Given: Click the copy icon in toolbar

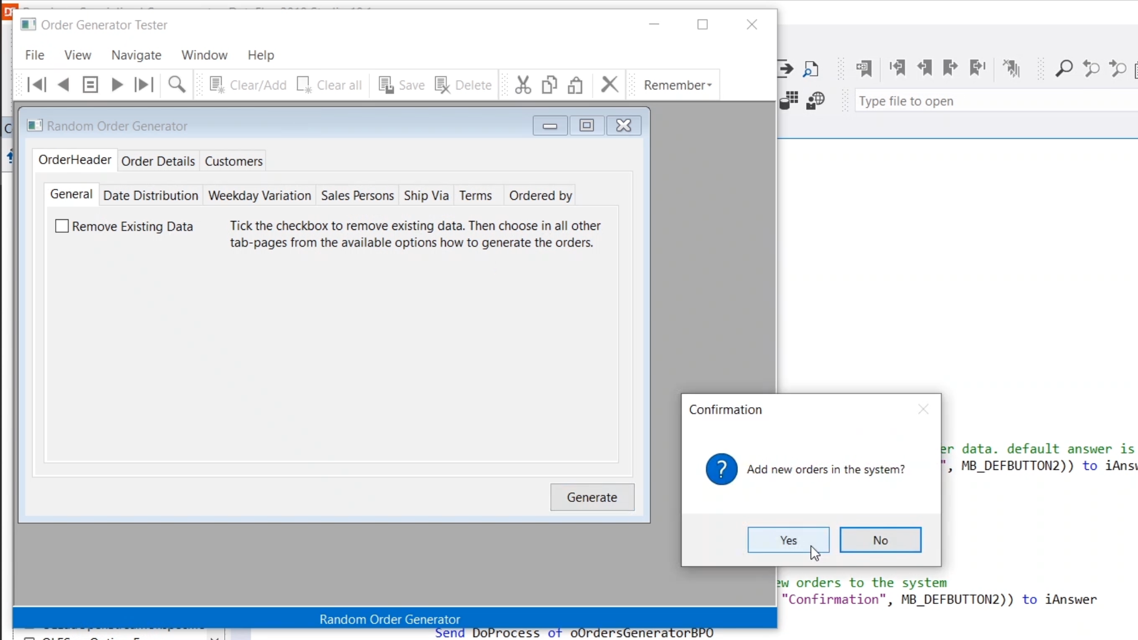Looking at the screenshot, I should point(549,85).
